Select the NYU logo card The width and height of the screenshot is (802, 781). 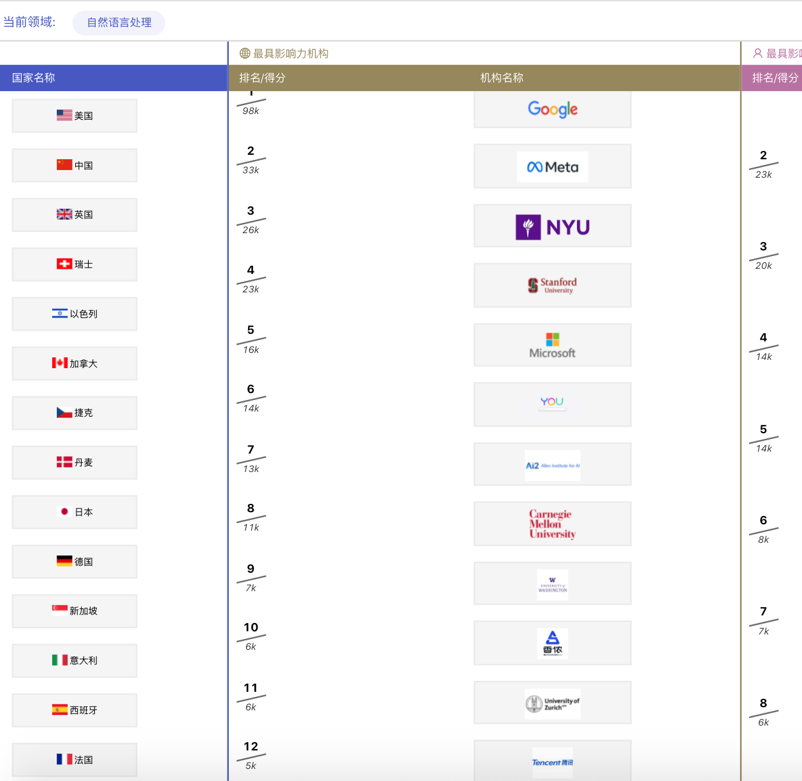(x=552, y=226)
